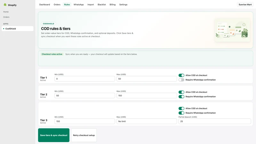This screenshot has height=144, width=256.
Task: Click the COD rules illustration graphic
Action: [x=232, y=30]
